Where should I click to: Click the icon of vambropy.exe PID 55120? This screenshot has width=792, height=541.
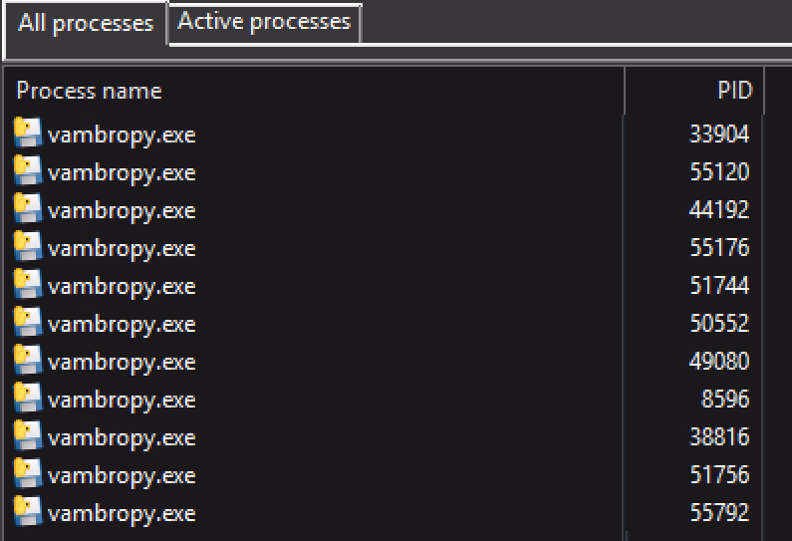[x=27, y=170]
